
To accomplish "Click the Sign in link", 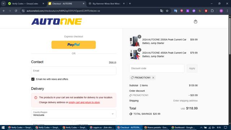I will click(113, 62).
